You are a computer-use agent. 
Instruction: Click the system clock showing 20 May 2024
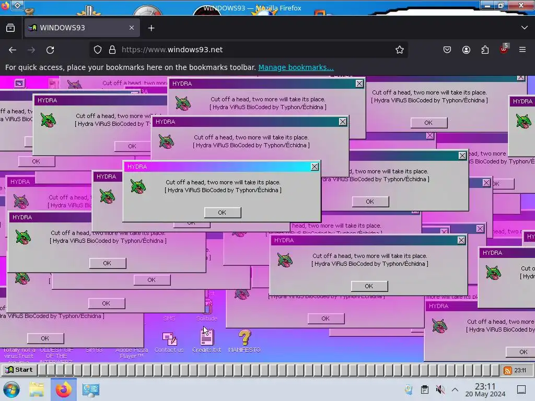[485, 390]
